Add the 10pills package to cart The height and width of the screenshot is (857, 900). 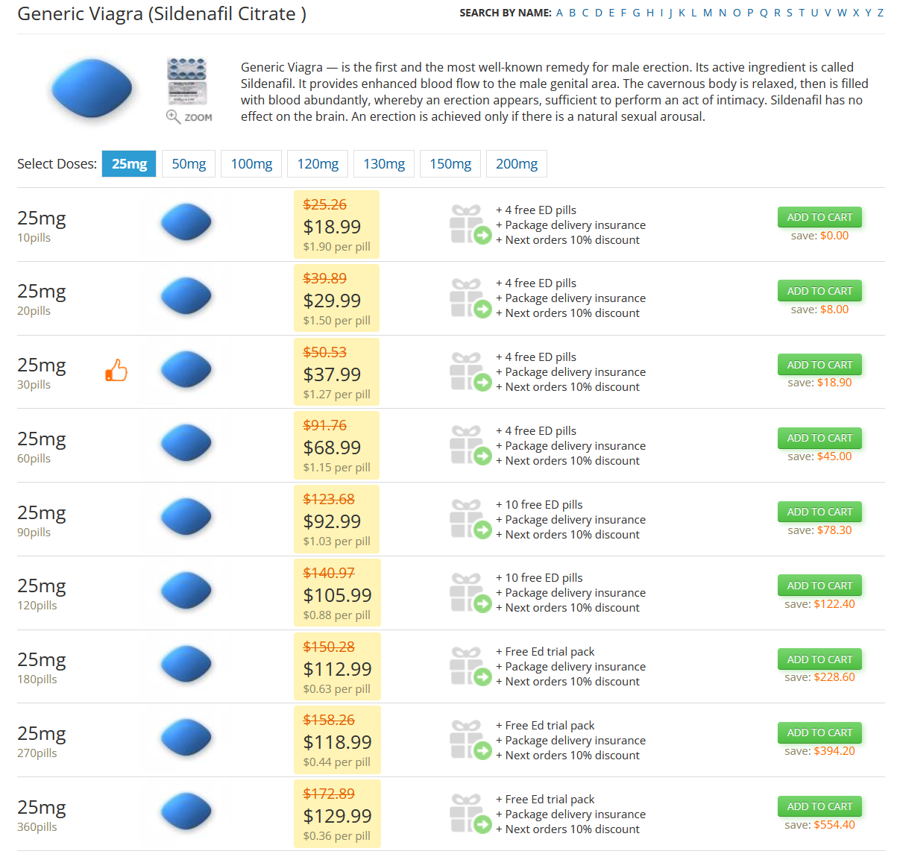pos(819,217)
